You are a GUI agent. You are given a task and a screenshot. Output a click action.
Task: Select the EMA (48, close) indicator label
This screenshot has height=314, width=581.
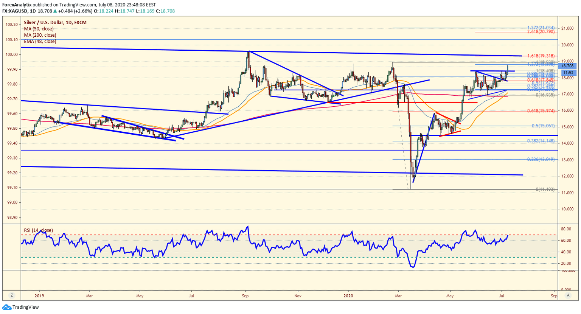[40, 42]
